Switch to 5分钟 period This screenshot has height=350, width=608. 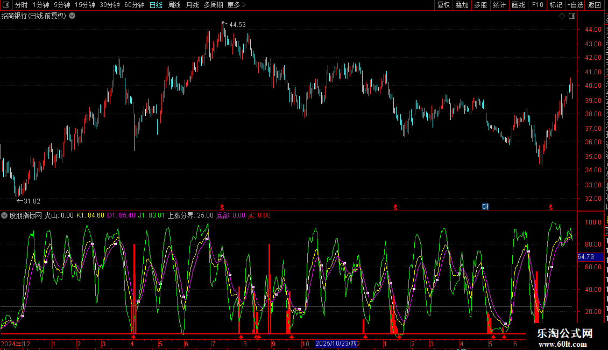(x=62, y=5)
